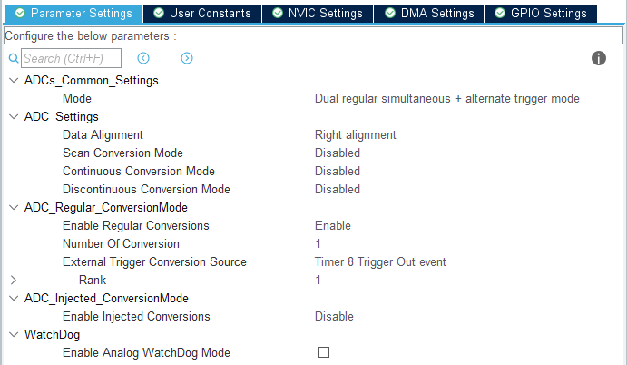
Task: Expand the Rank row
Action: point(13,280)
